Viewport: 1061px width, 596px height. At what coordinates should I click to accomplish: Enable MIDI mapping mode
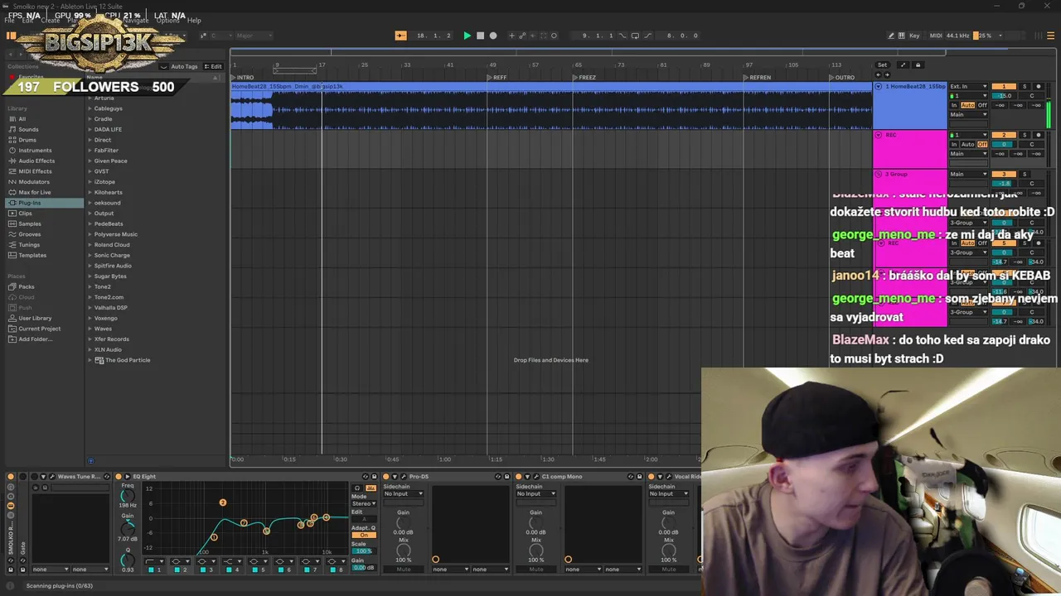tap(936, 36)
